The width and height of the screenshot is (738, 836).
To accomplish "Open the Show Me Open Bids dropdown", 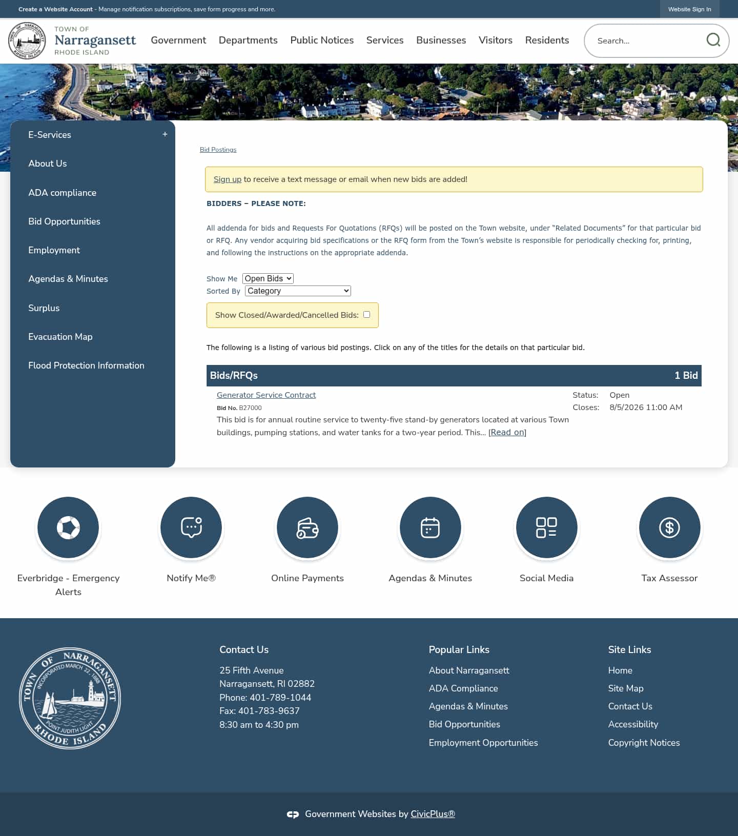I will coord(268,278).
